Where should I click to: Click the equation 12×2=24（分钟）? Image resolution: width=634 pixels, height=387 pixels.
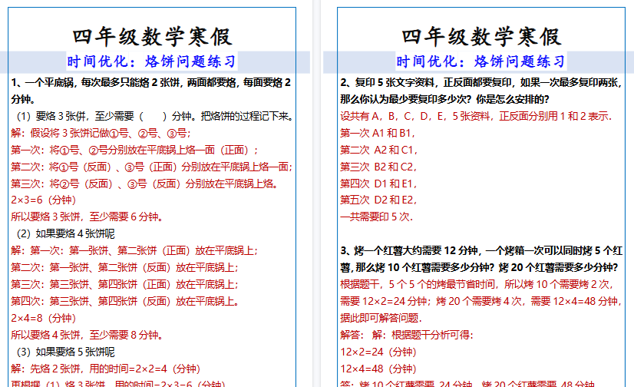coord(378,352)
